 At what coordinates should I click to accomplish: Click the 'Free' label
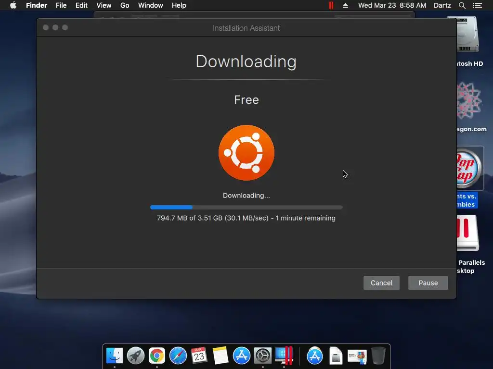pos(246,100)
